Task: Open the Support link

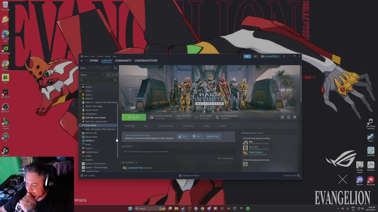Action: click(223, 126)
